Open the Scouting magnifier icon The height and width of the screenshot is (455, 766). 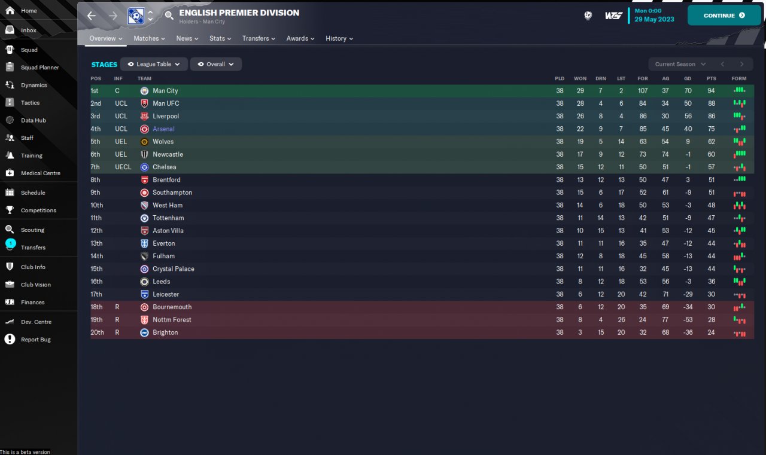click(10, 230)
